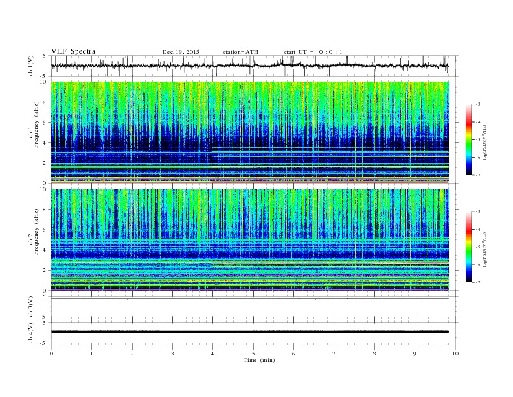
Task: Click time-axis tick label "7"
Action: (x=334, y=354)
